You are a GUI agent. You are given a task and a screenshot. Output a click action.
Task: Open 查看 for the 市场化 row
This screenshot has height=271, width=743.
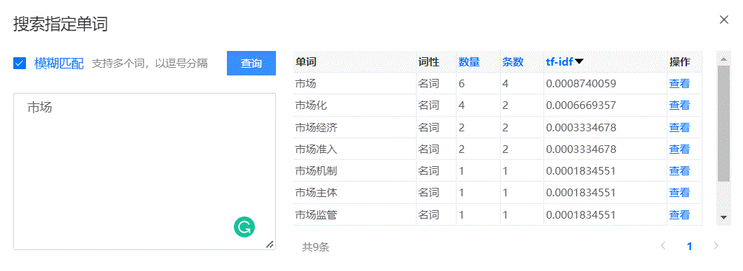pyautogui.click(x=679, y=105)
